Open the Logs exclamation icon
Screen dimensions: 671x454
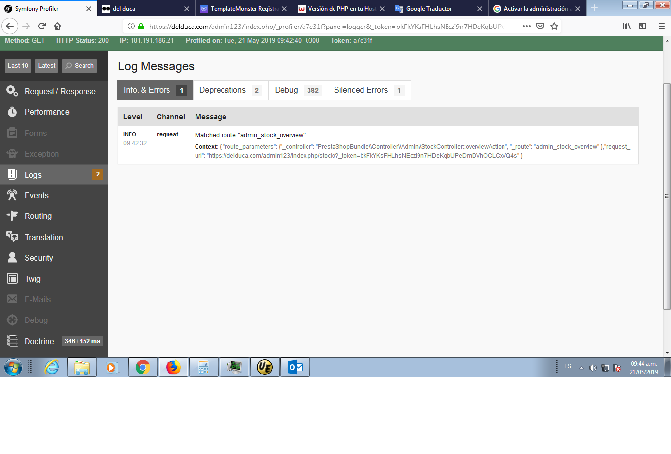(12, 174)
